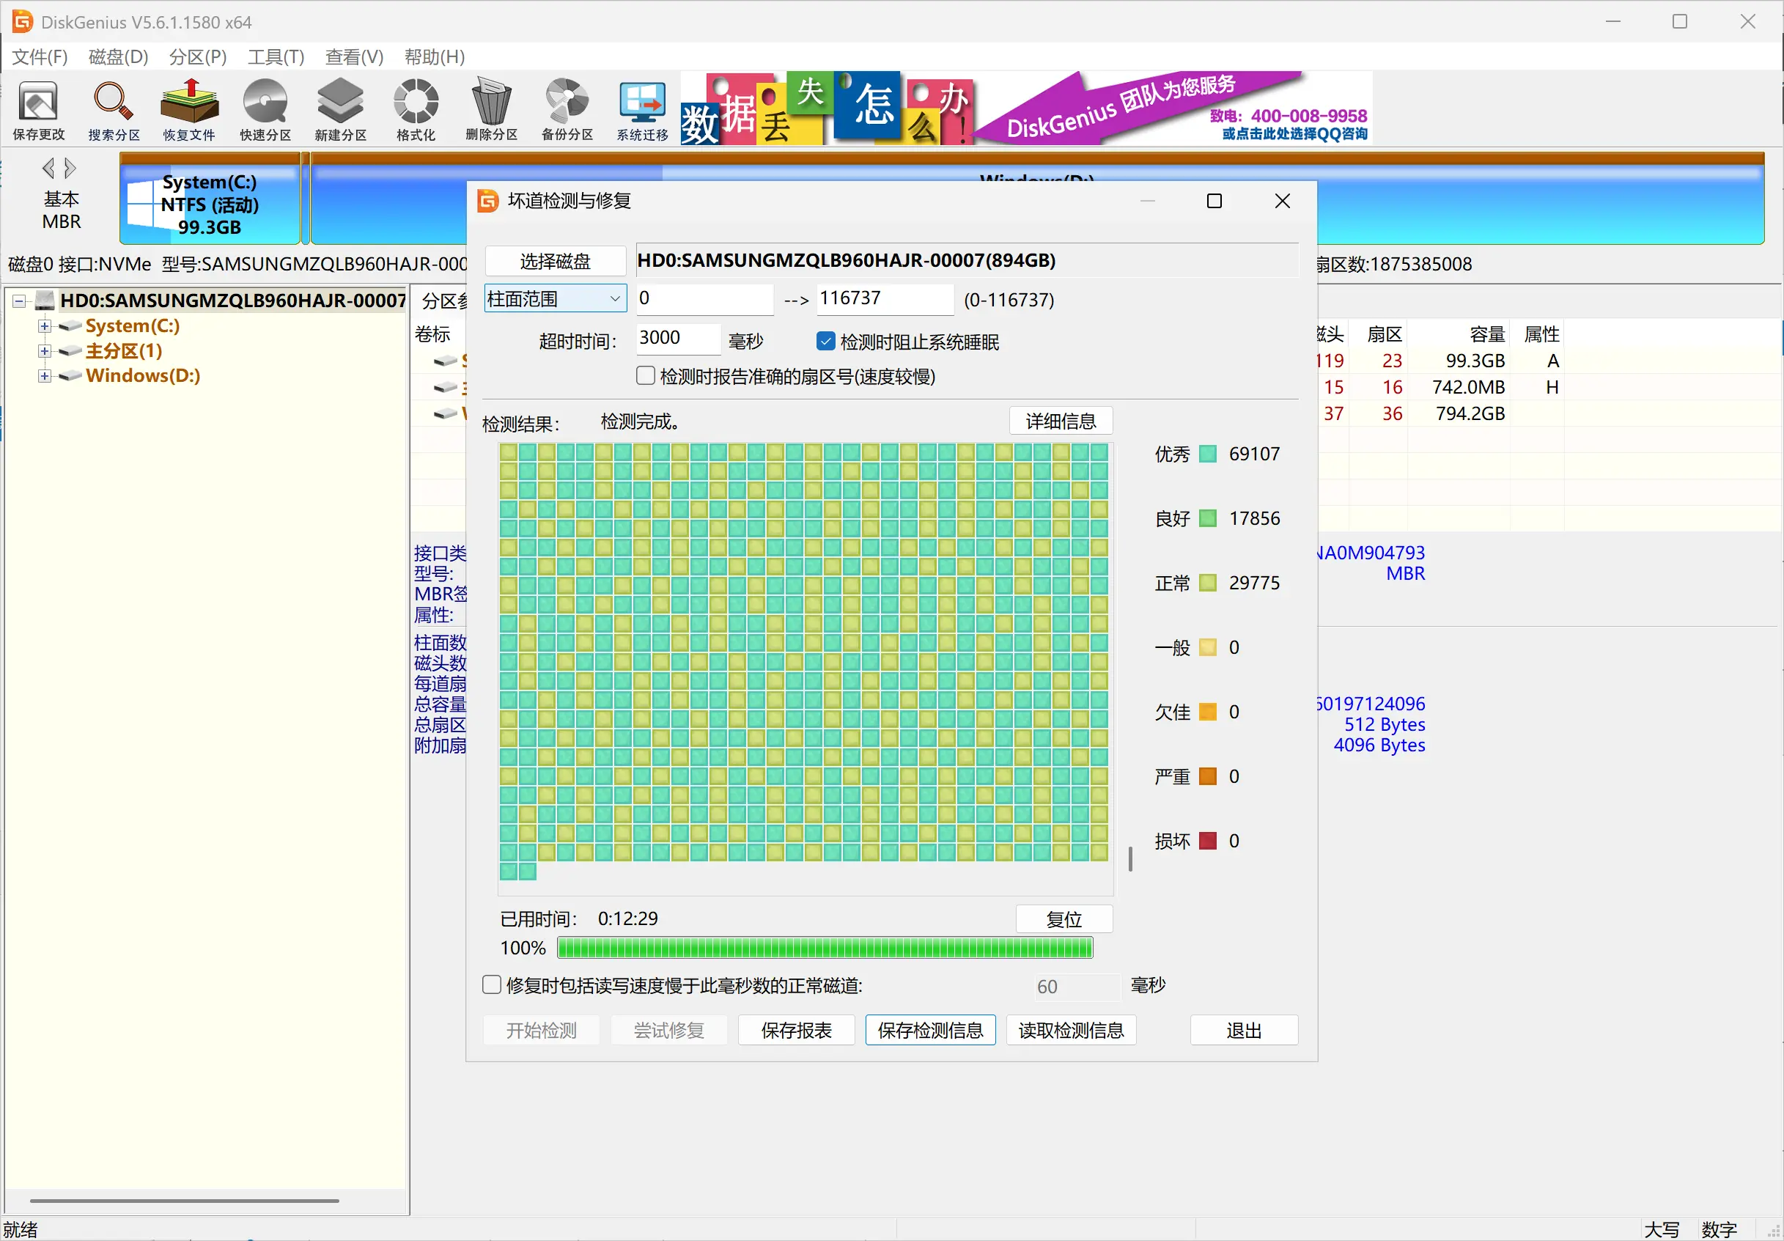Click the 超时时间 field showing 3000
Viewport: 1784px width, 1241px height.
tap(678, 339)
